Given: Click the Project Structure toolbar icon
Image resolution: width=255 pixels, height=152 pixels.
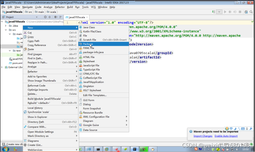Looking at the screenshot, I should click(x=246, y=12).
